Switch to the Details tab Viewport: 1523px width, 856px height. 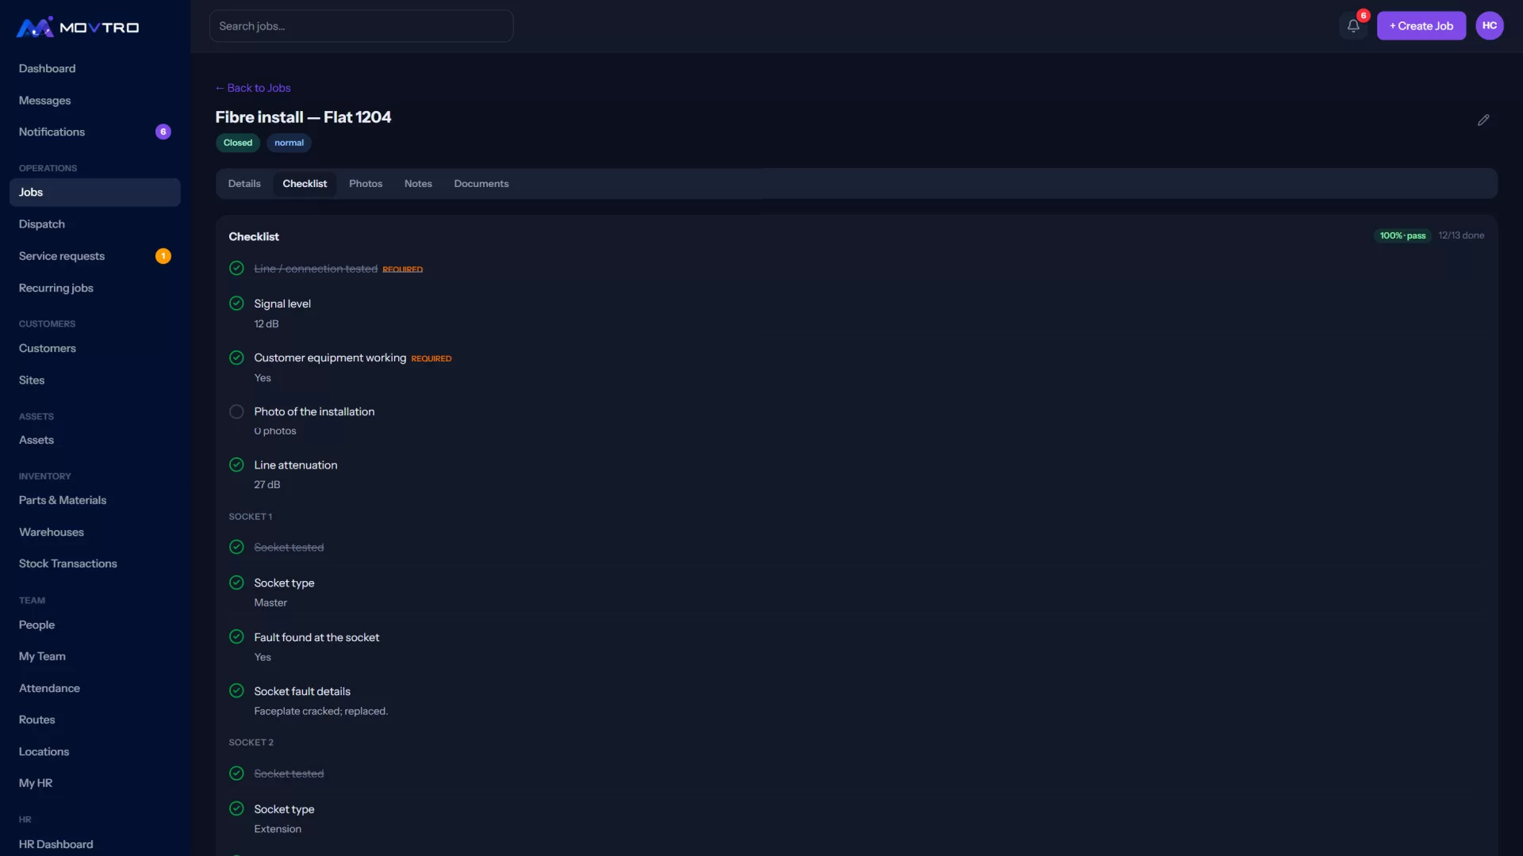tap(244, 183)
